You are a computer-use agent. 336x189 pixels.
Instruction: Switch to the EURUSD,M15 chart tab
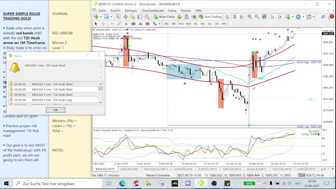coord(207,169)
